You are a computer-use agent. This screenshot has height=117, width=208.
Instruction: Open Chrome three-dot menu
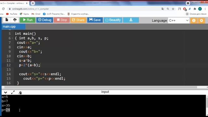click(x=205, y=9)
